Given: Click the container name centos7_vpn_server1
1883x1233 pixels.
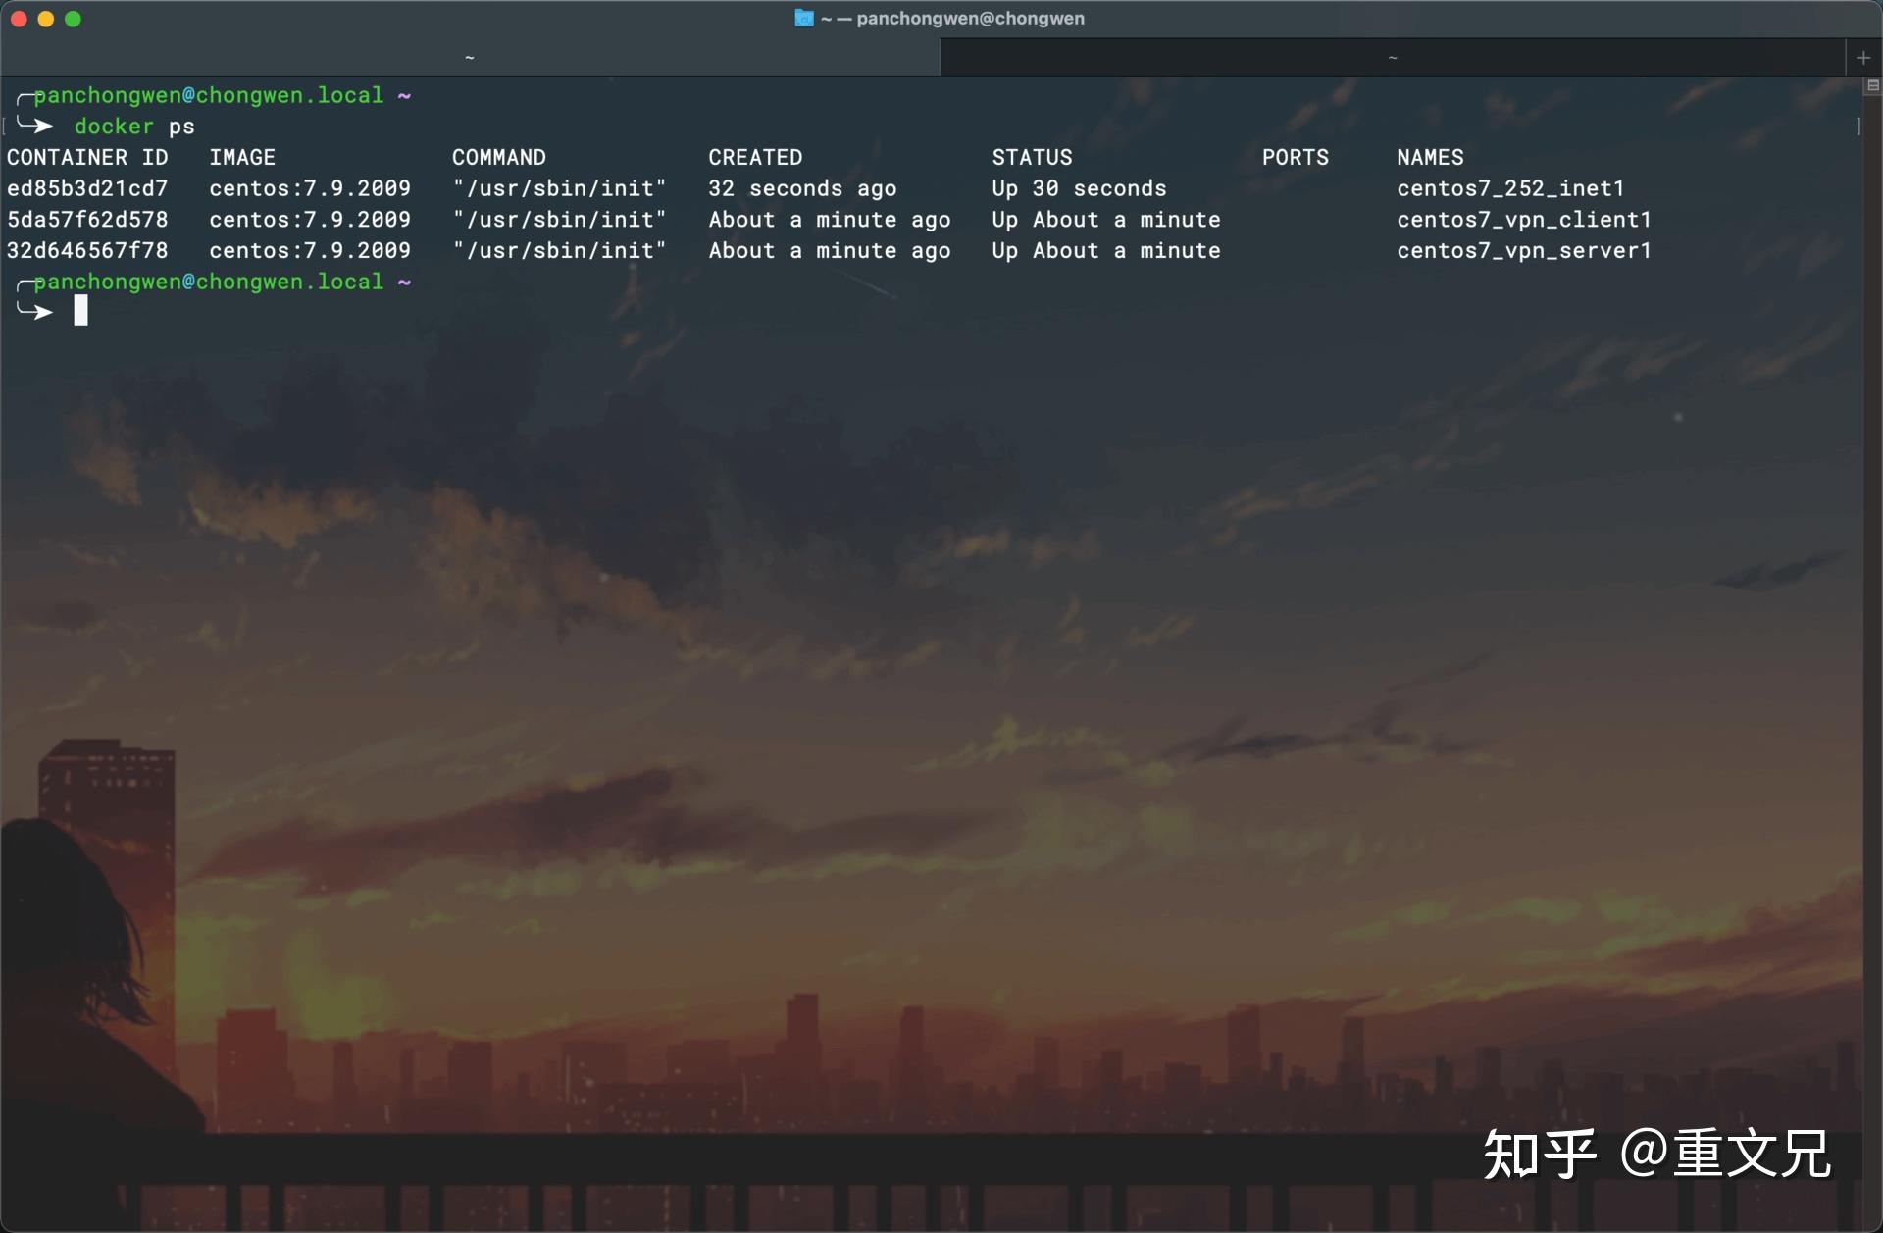Looking at the screenshot, I should 1523,251.
